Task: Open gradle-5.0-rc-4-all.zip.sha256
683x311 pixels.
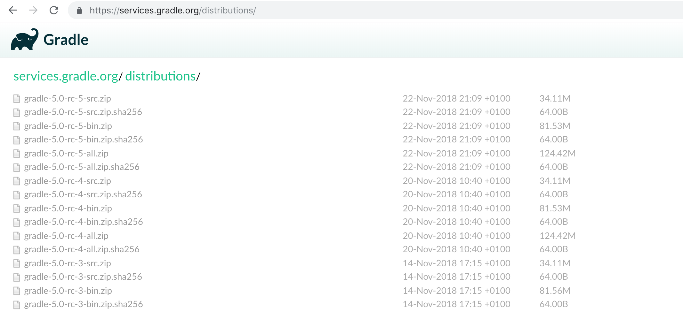Action: 82,249
